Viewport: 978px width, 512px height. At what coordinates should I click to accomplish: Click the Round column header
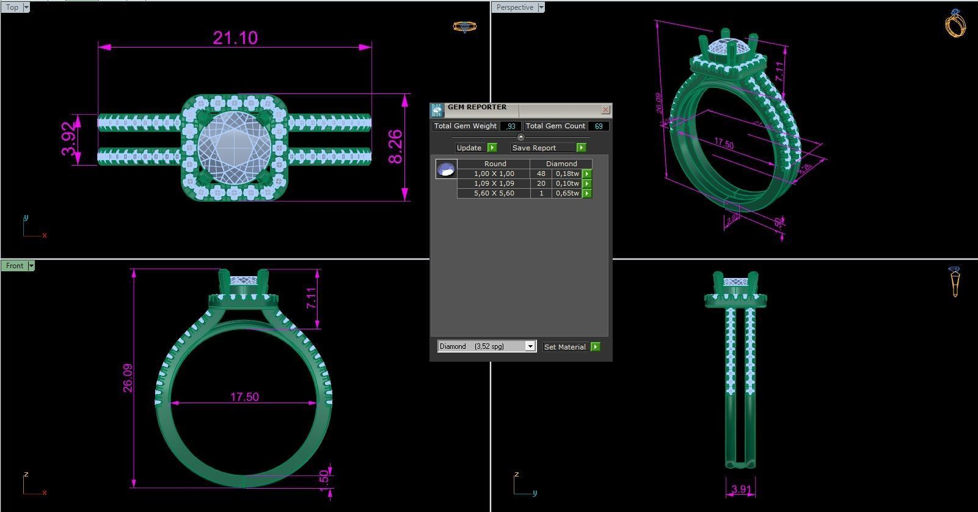tap(495, 164)
